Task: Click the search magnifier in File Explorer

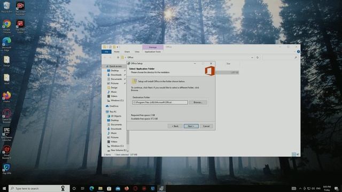Action: (296, 58)
